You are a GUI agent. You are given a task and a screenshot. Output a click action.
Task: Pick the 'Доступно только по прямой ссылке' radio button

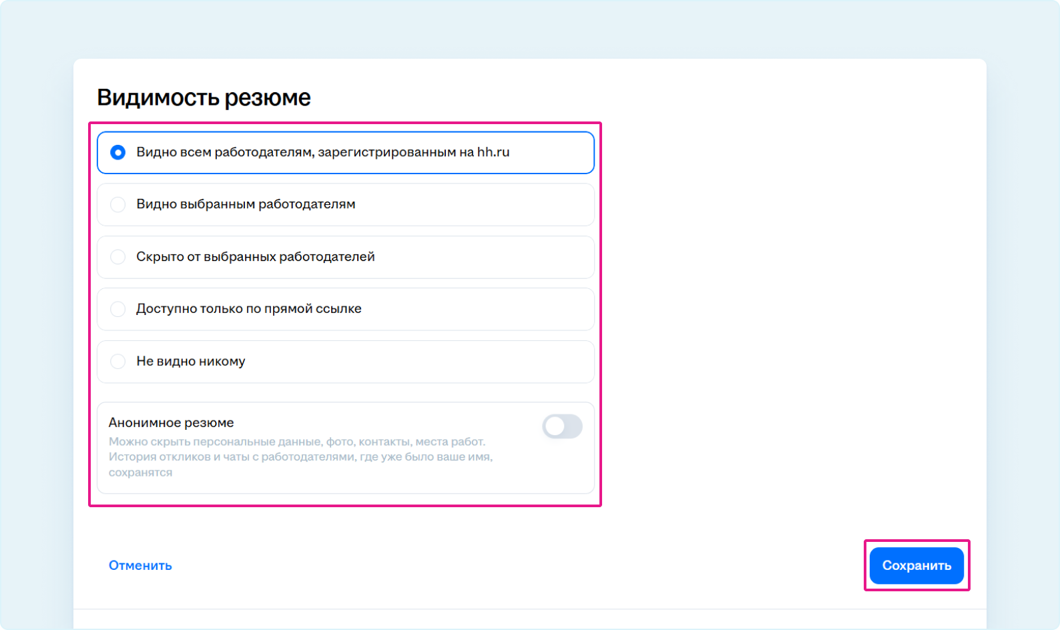coord(118,309)
